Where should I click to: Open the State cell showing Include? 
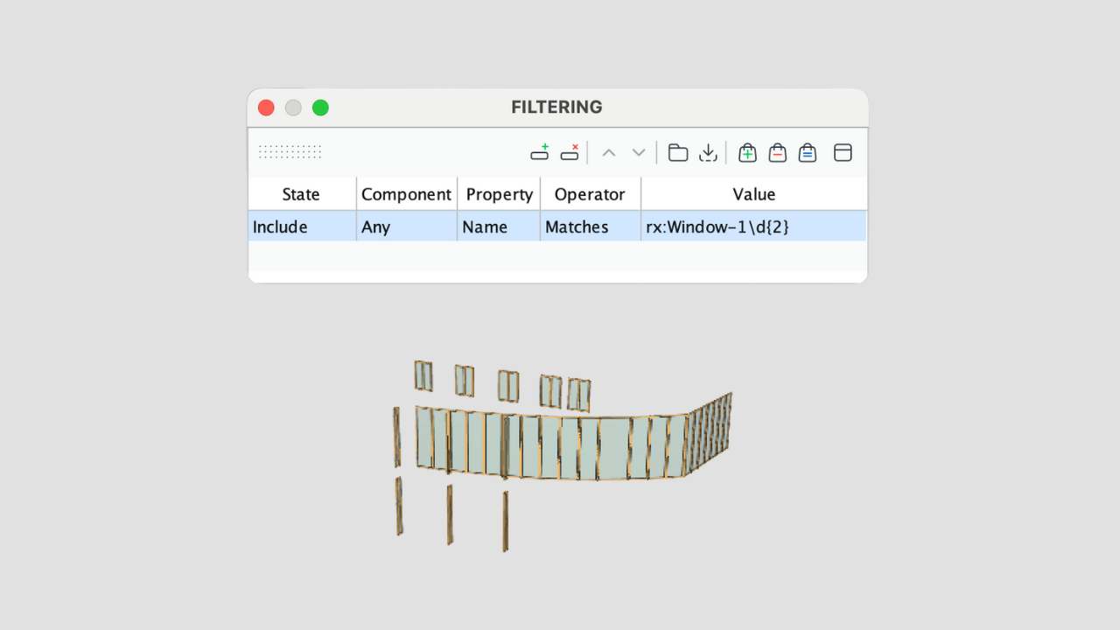click(301, 227)
